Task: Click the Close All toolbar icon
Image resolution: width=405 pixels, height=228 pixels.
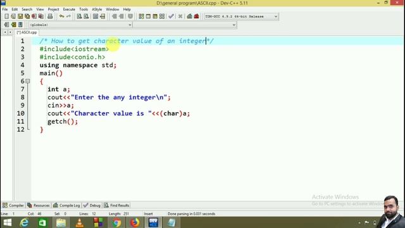Action: pyautogui.click(x=40, y=16)
